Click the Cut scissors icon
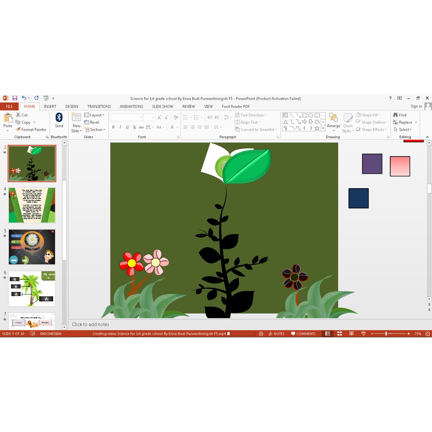432x432 pixels. click(x=18, y=115)
